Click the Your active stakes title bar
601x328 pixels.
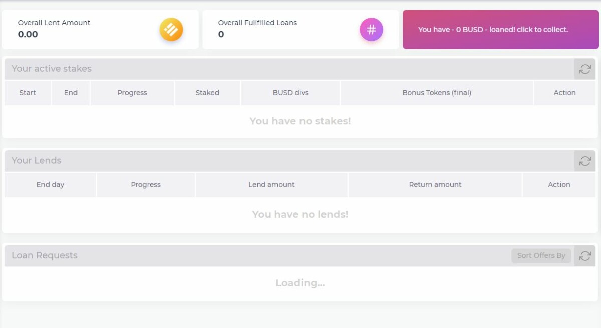point(289,69)
